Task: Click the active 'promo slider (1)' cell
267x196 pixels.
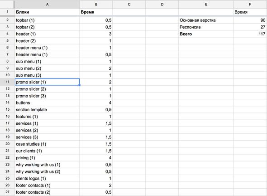Action: (47, 82)
